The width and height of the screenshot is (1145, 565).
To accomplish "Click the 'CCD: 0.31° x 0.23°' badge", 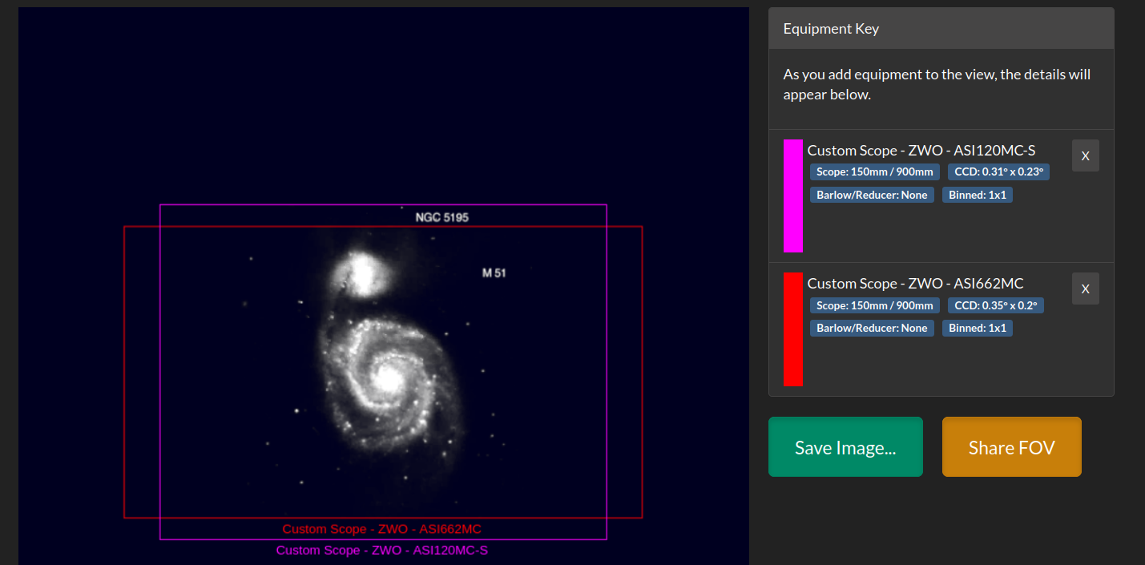I will (x=998, y=172).
